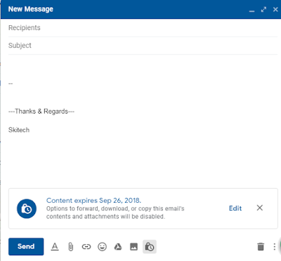Viewport: 281px width, 261px height.
Task: Edit confidential mode expiration settings
Action: coord(235,208)
